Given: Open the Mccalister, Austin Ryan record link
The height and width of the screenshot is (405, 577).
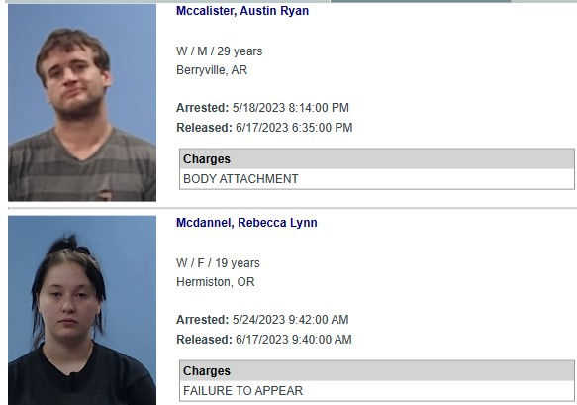Looking at the screenshot, I should click(x=242, y=11).
